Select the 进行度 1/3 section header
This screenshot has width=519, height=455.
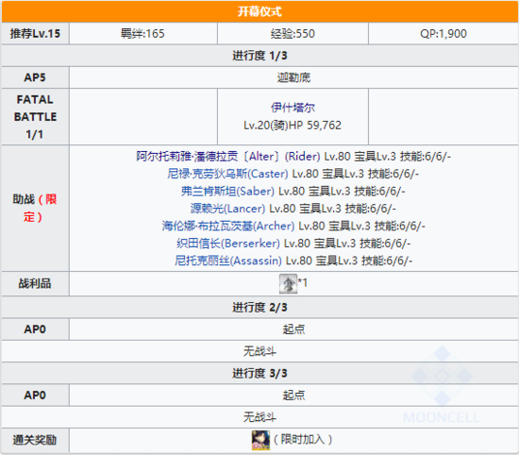click(x=259, y=56)
